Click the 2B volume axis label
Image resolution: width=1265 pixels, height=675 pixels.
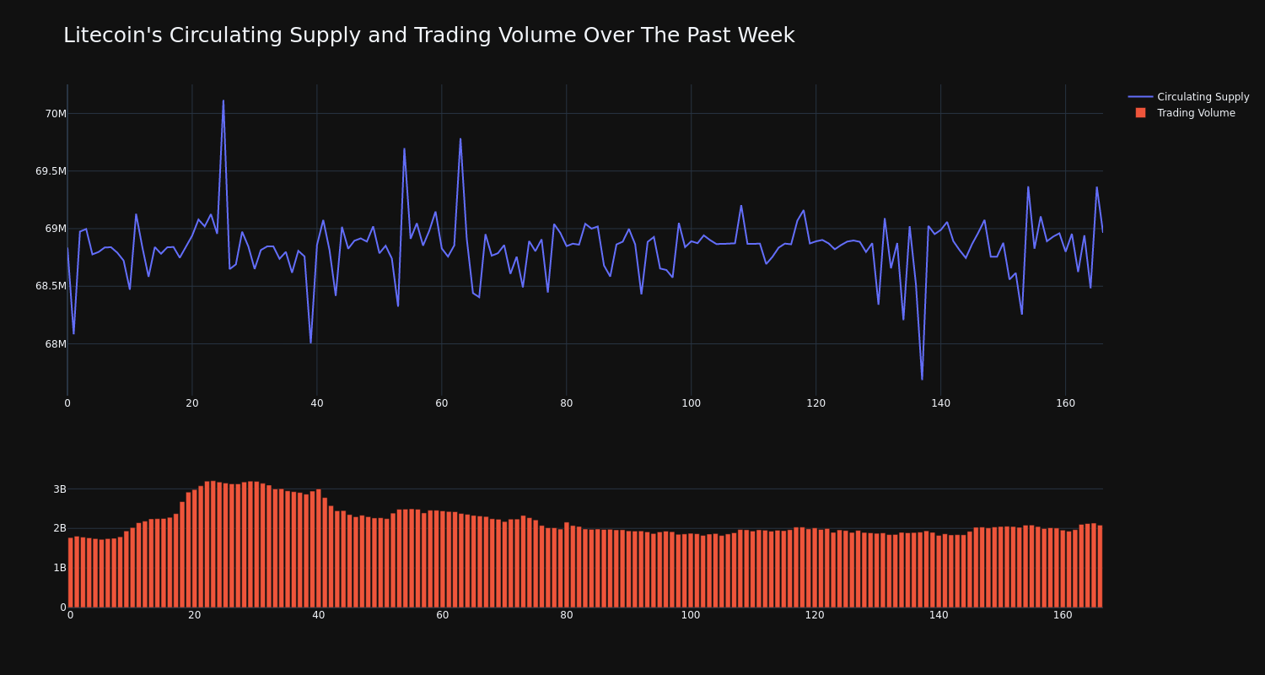60,528
